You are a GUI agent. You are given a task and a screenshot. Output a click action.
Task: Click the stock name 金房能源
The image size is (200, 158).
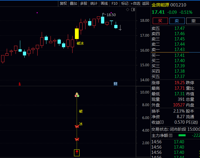point(160,5)
